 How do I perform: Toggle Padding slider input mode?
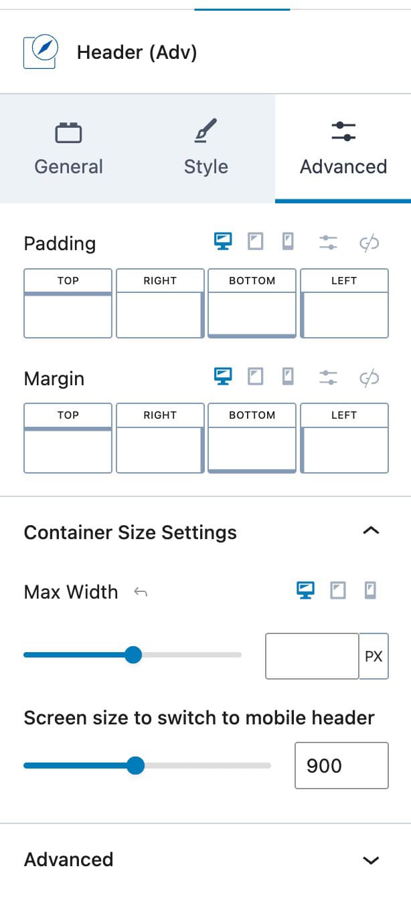pyautogui.click(x=329, y=243)
